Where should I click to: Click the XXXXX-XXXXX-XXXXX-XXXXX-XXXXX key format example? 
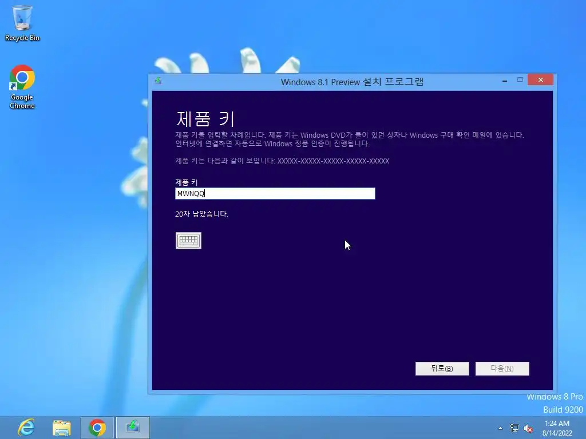(333, 161)
